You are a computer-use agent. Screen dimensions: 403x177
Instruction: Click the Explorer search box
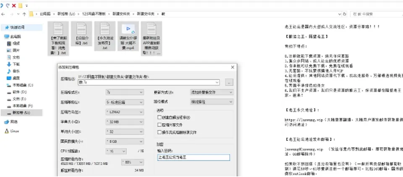376,14
